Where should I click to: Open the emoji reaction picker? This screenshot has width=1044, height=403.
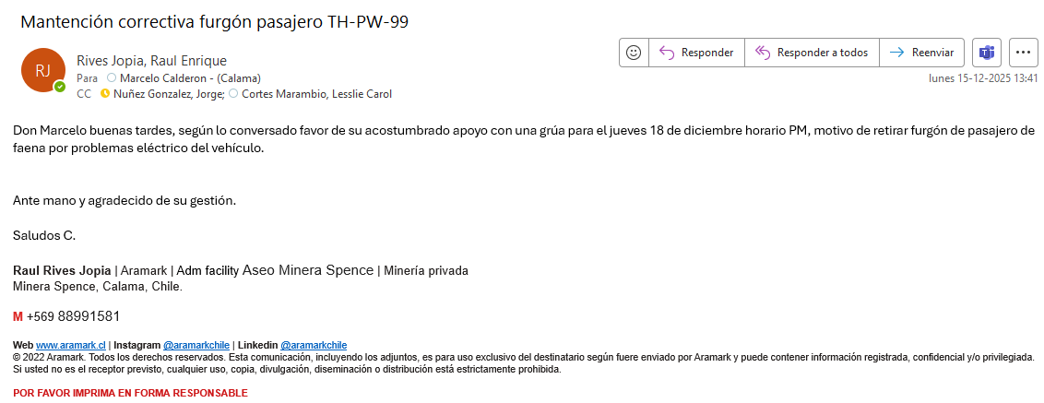634,53
